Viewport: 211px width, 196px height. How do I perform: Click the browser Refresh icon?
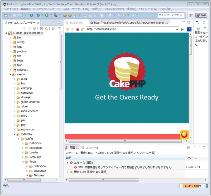[83, 29]
